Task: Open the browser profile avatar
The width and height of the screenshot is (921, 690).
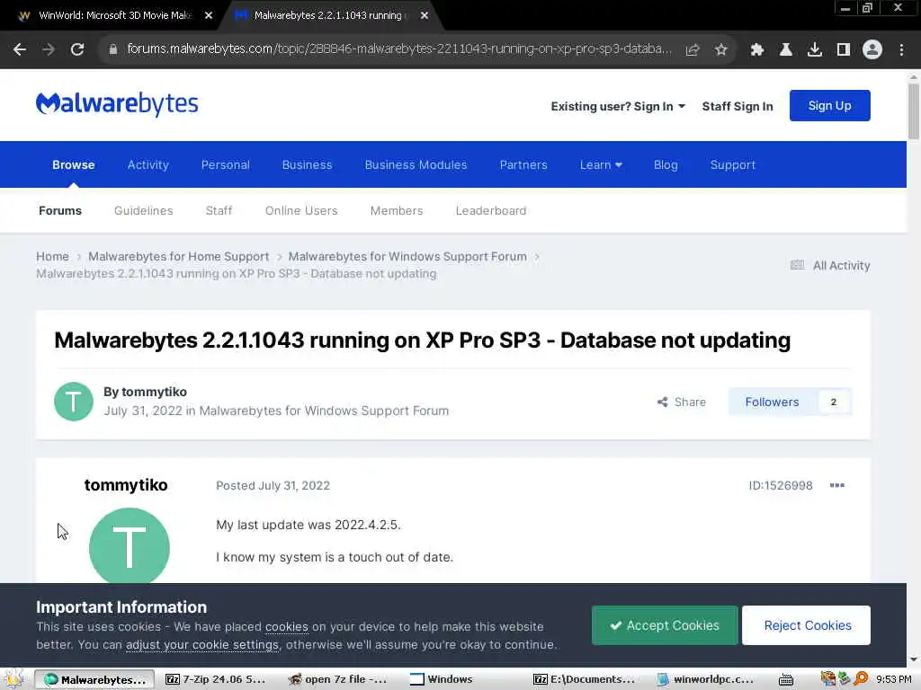Action: [872, 49]
